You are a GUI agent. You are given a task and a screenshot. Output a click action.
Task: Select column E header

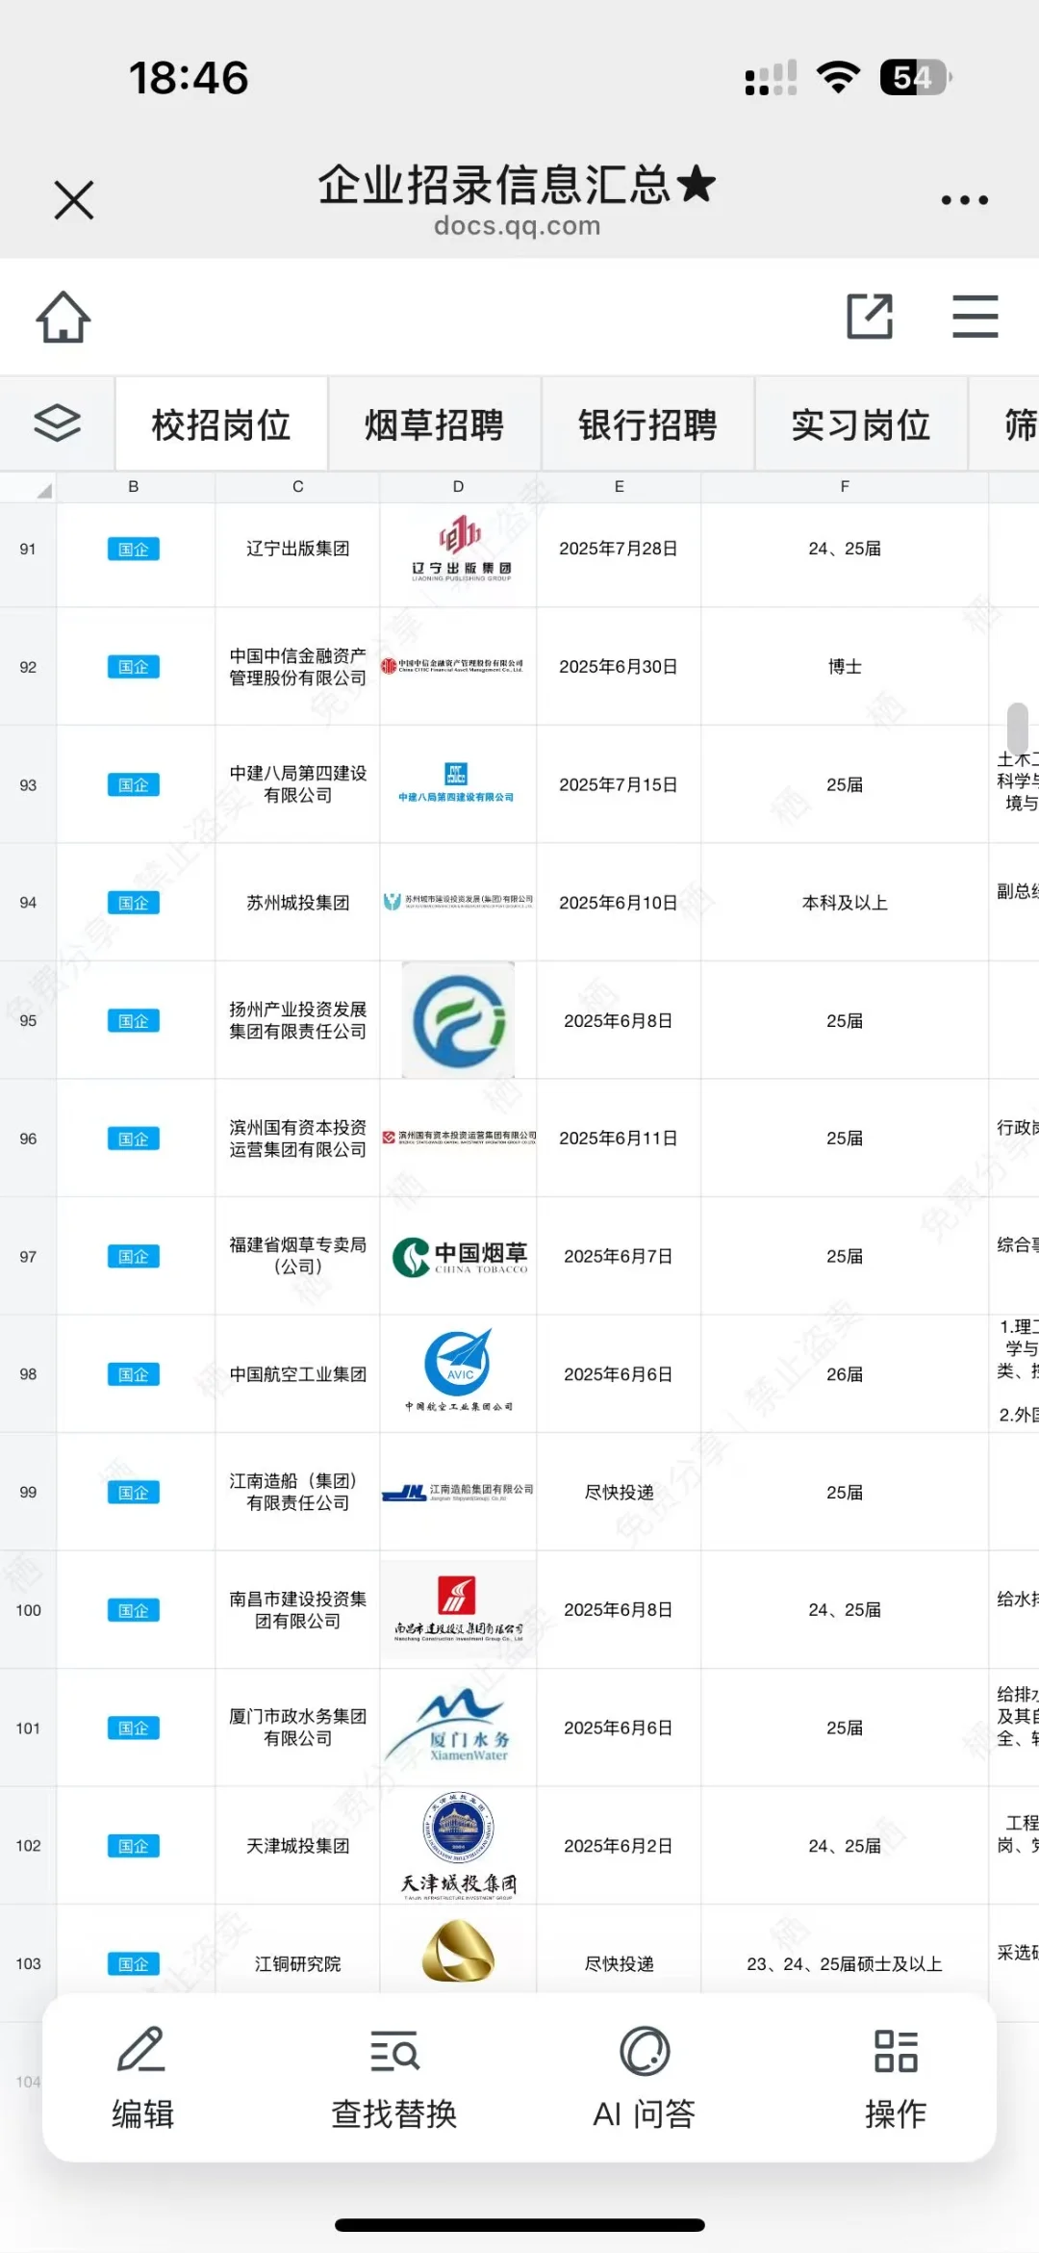(x=620, y=487)
